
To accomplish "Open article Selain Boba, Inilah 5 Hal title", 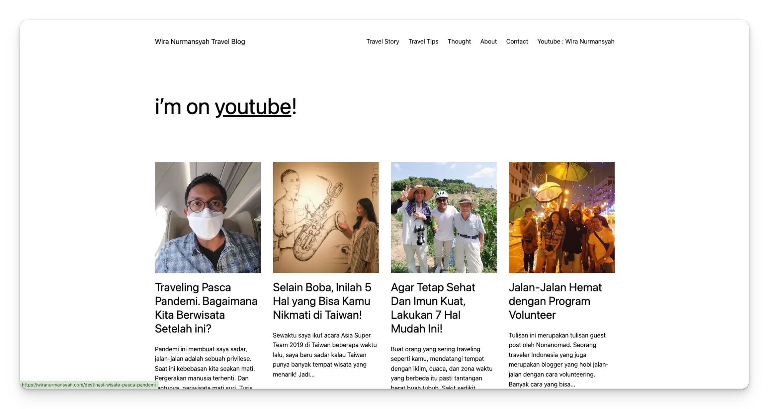I will pos(322,301).
